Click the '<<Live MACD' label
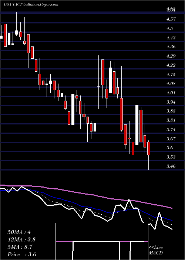Viewport: 185px width, 260px height. (x=156, y=250)
